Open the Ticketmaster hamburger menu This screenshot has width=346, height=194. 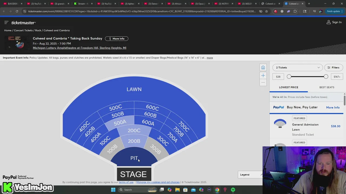click(x=6, y=23)
